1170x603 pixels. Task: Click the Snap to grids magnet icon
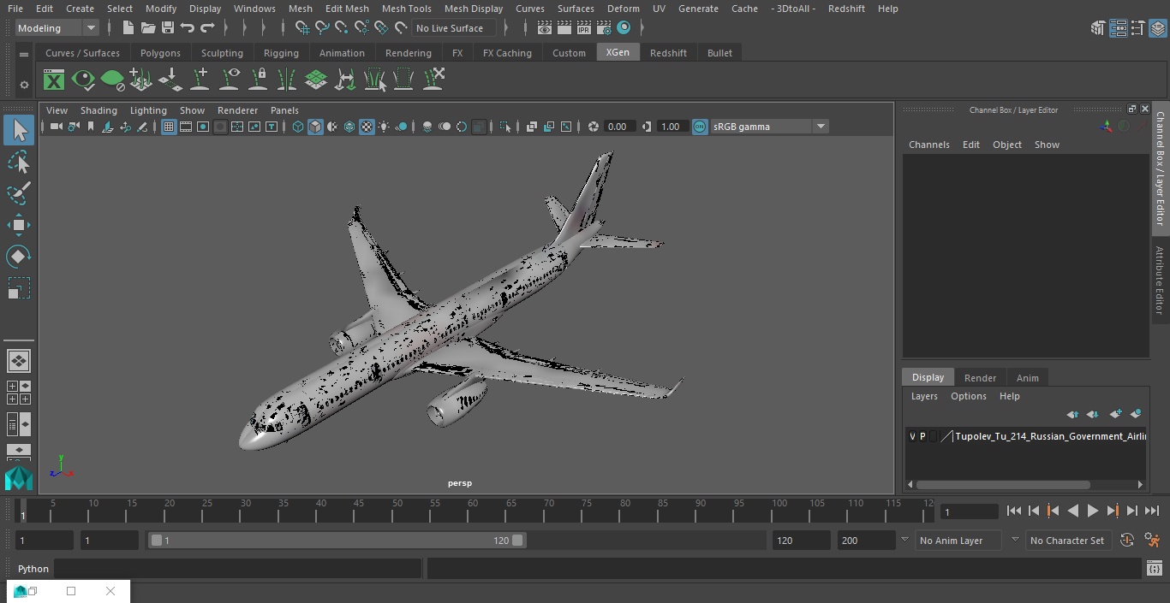tap(302, 28)
